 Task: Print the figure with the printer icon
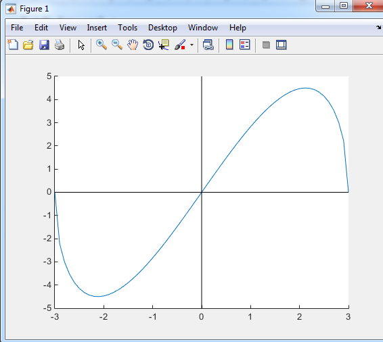pyautogui.click(x=60, y=45)
